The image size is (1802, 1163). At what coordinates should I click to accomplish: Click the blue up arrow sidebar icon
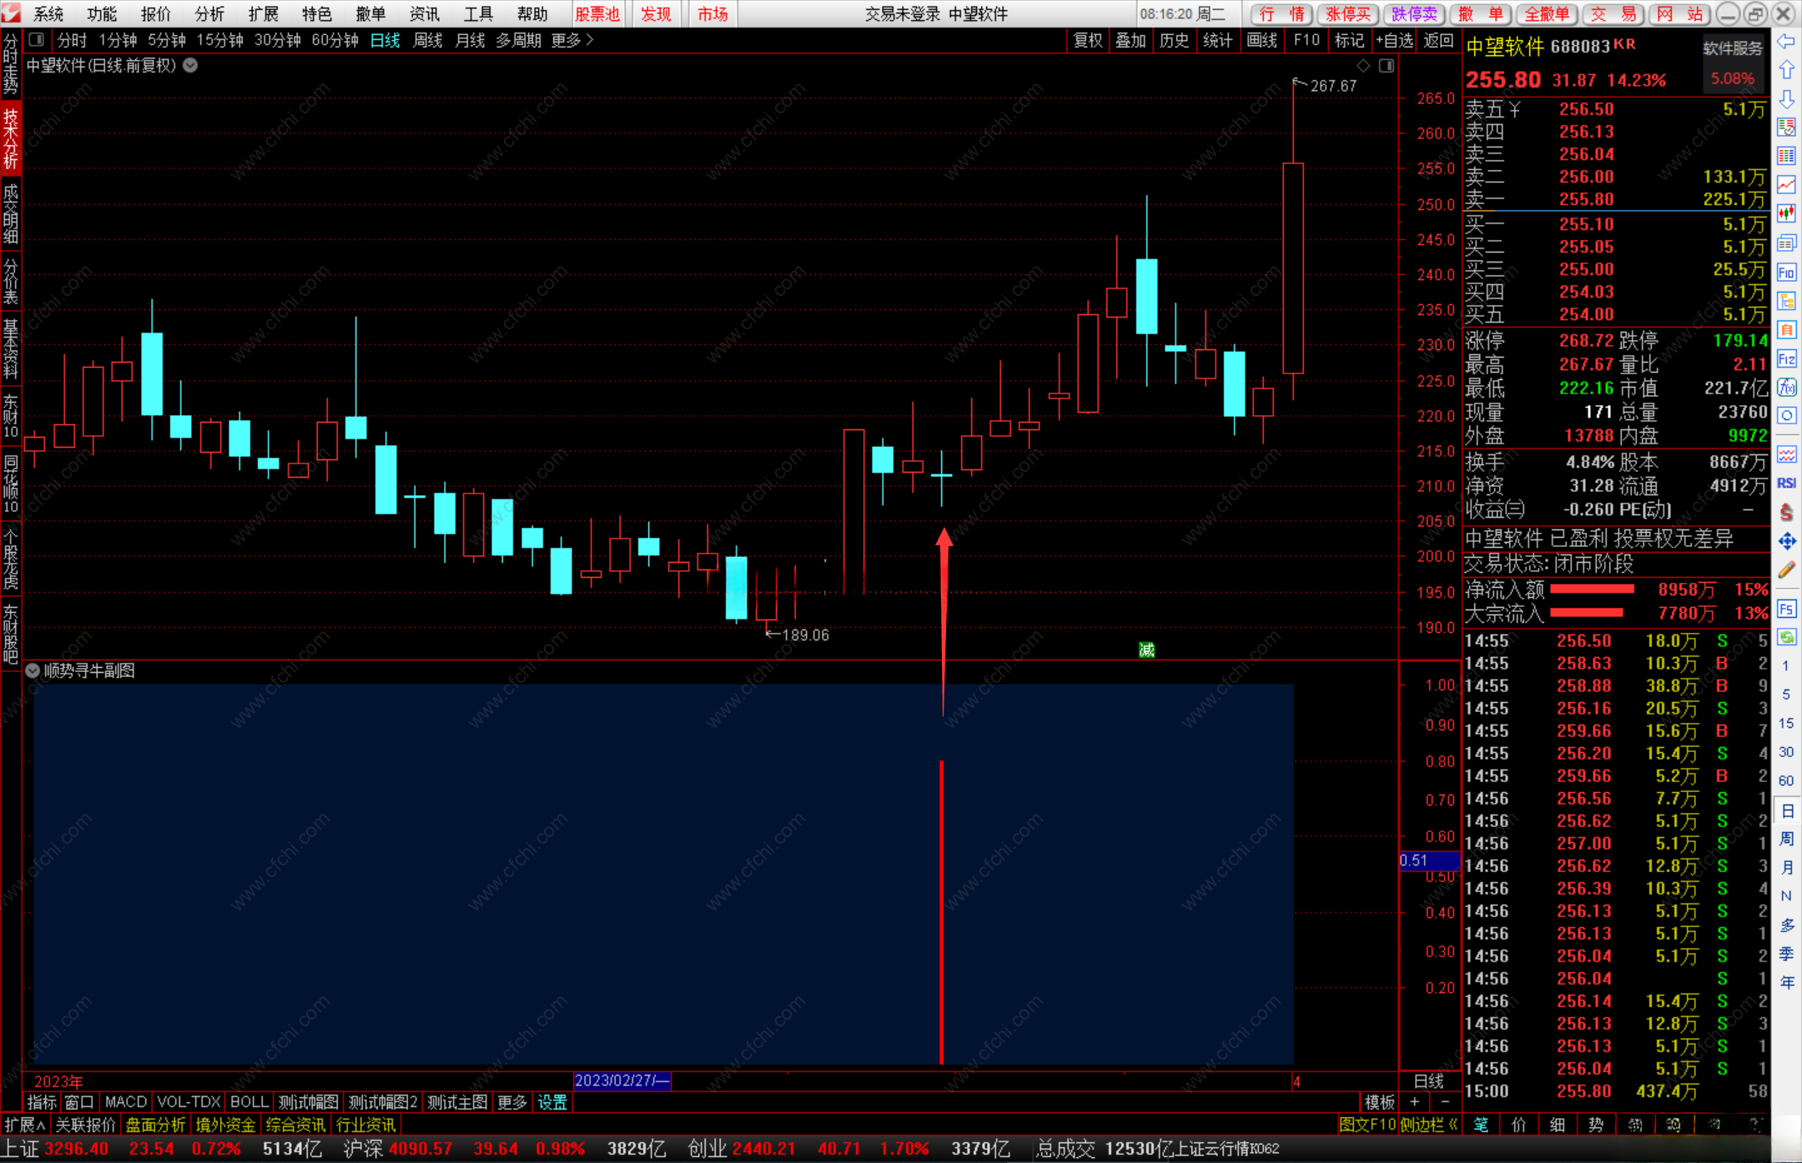tap(1786, 70)
